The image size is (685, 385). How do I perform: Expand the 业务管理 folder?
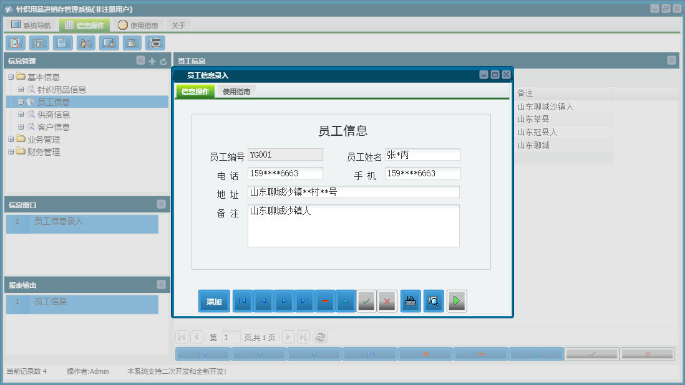[11, 140]
